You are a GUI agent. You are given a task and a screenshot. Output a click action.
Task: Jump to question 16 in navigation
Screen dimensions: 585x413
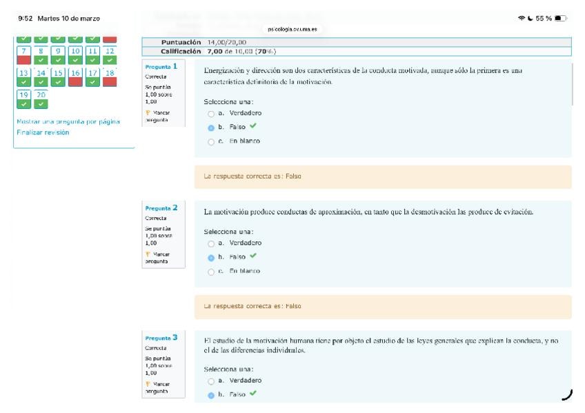point(75,77)
